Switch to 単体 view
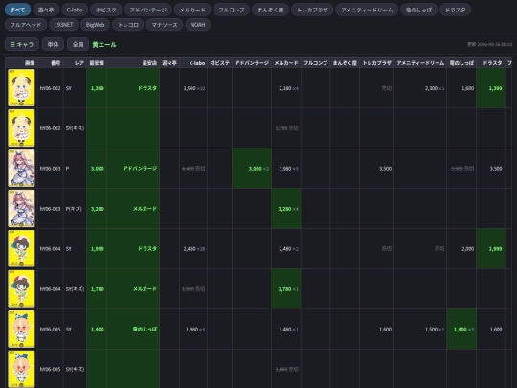This screenshot has height=388, width=517. [x=53, y=44]
